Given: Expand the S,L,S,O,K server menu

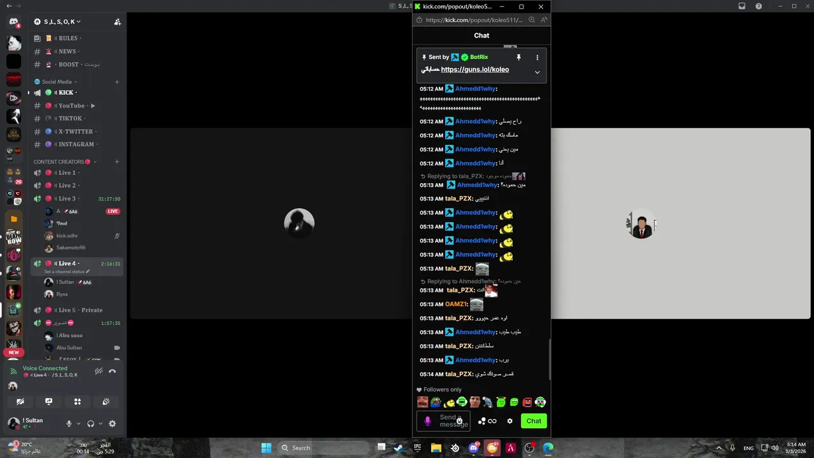Looking at the screenshot, I should point(62,22).
